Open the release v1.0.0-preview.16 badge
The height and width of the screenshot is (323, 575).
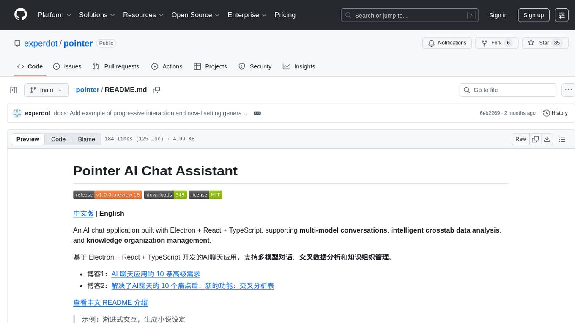pyautogui.click(x=107, y=194)
